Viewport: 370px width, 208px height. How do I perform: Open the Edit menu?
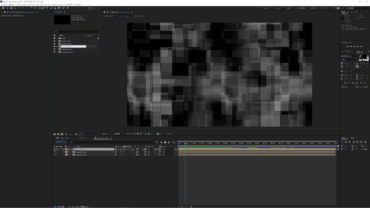[12, 5]
